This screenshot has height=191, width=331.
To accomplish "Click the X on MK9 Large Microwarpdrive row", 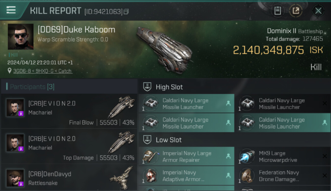I will tap(325, 156).
